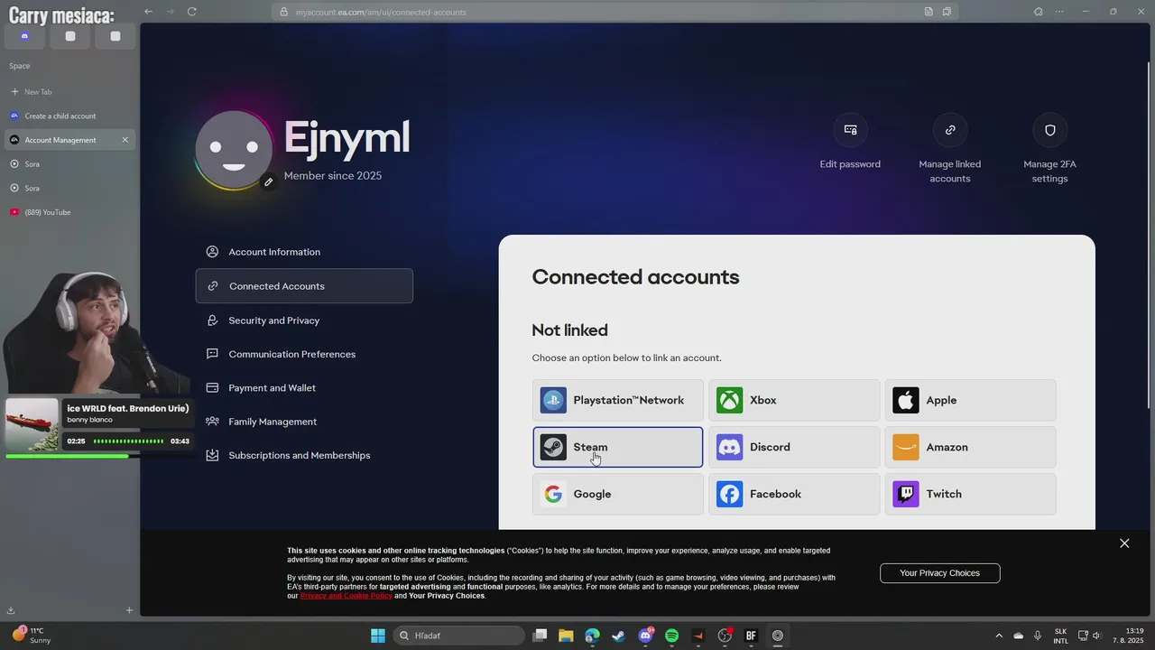Click the song album thumbnail
The image size is (1155, 650).
(x=32, y=425)
